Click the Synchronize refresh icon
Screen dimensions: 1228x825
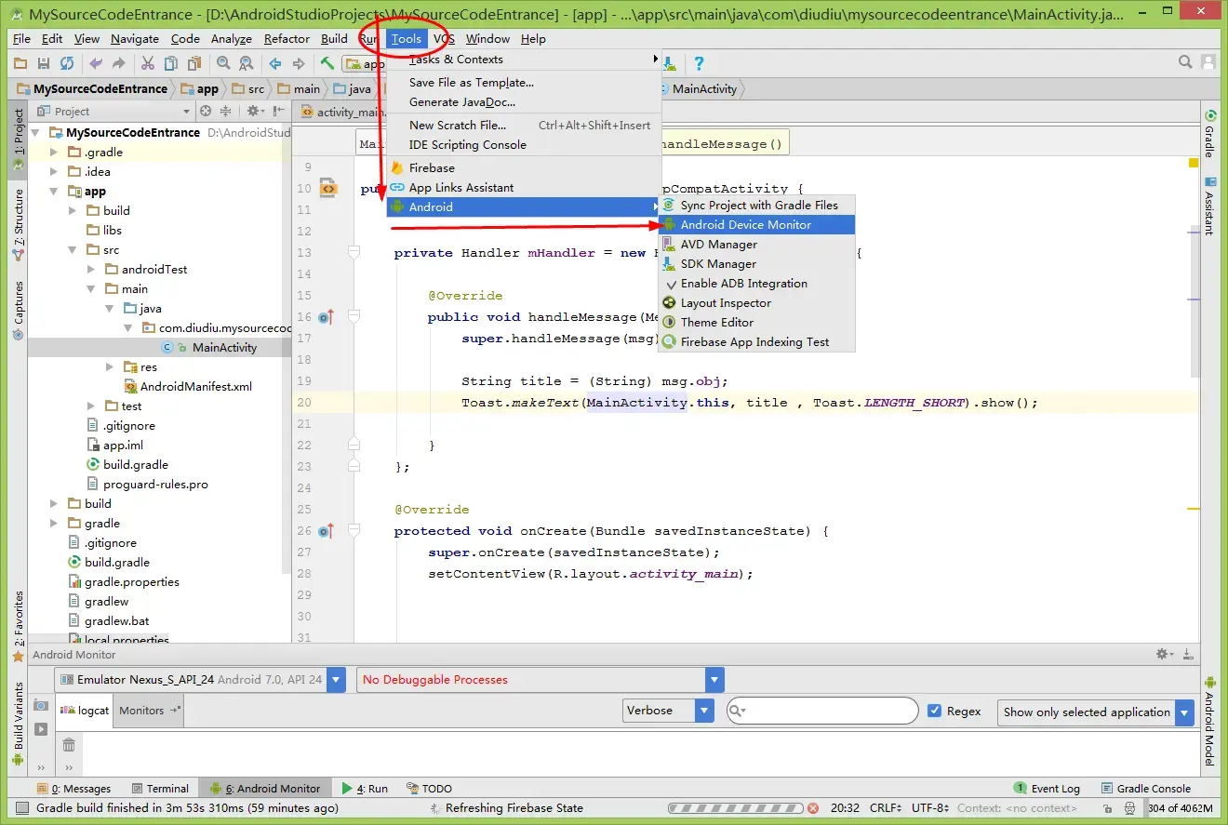(67, 63)
